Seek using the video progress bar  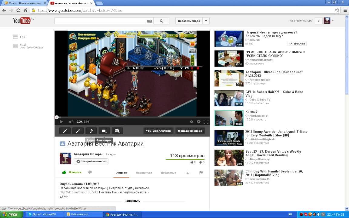132,117
